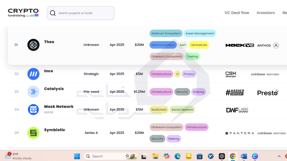This screenshot has width=287, height=161.
Task: Select the Privacy tag
Action: coord(189,74)
